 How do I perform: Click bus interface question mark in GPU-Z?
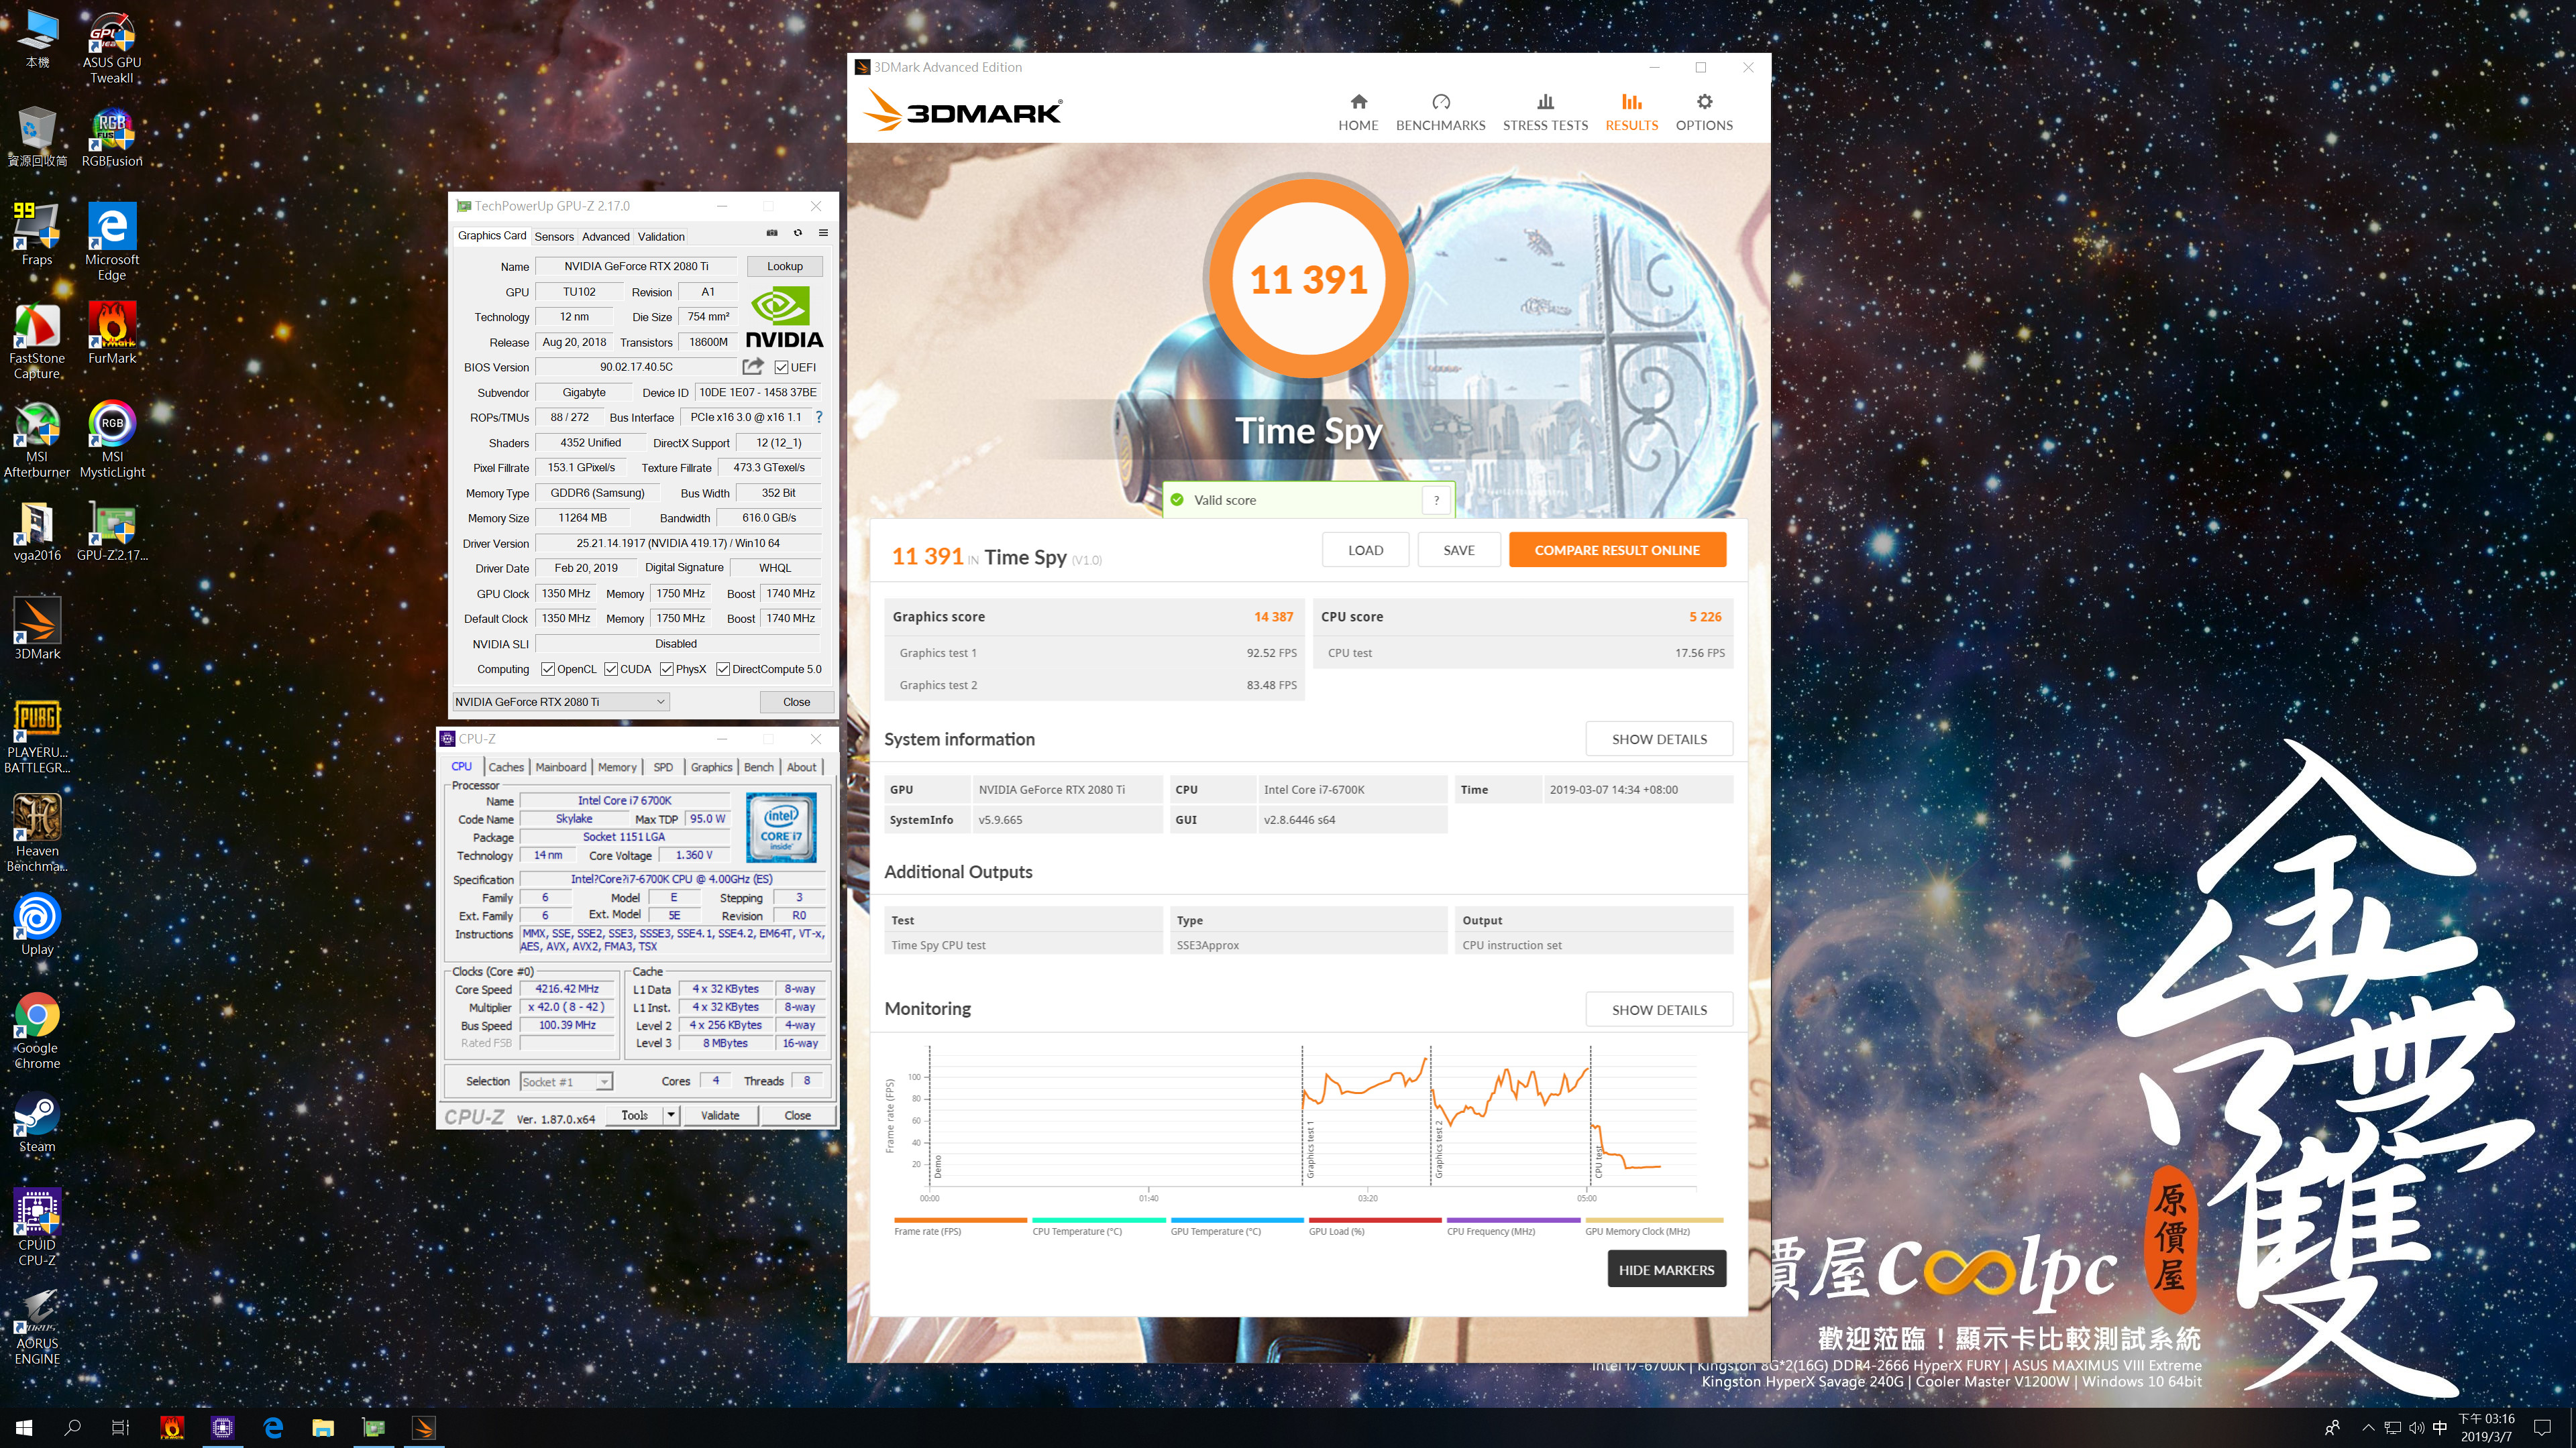[x=819, y=417]
